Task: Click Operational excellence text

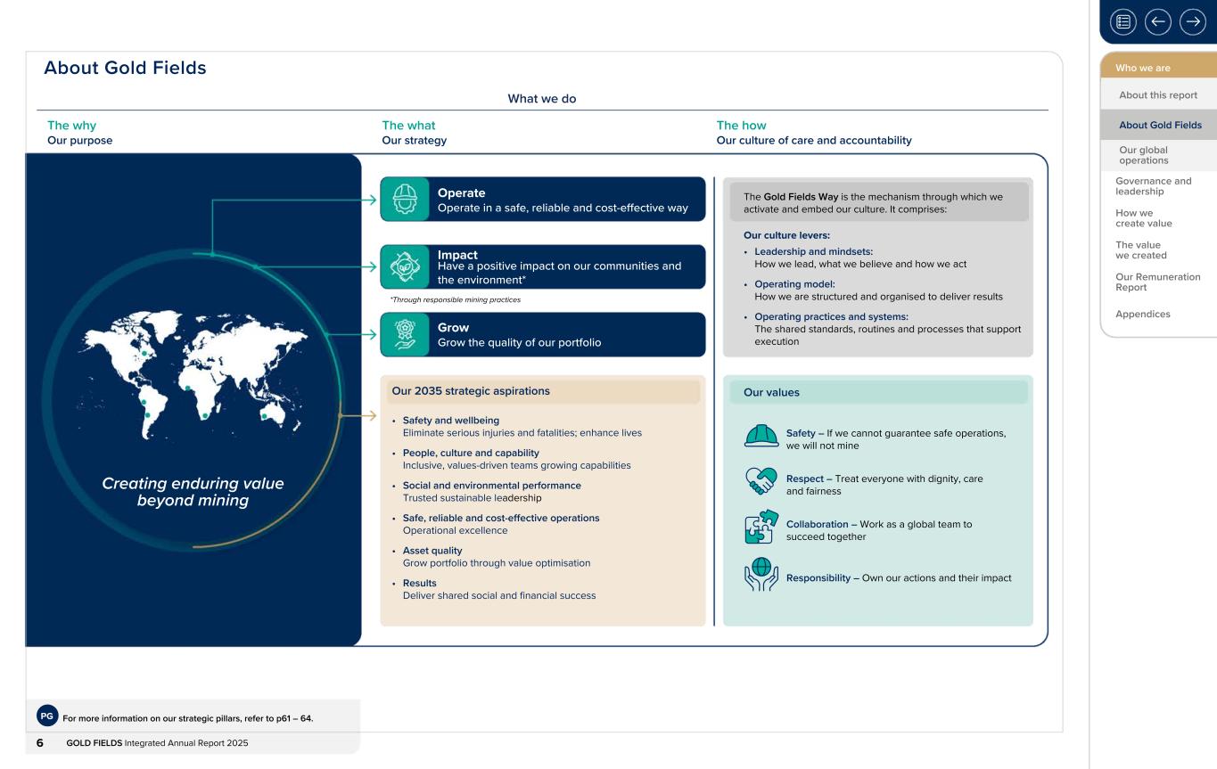Action: [455, 530]
